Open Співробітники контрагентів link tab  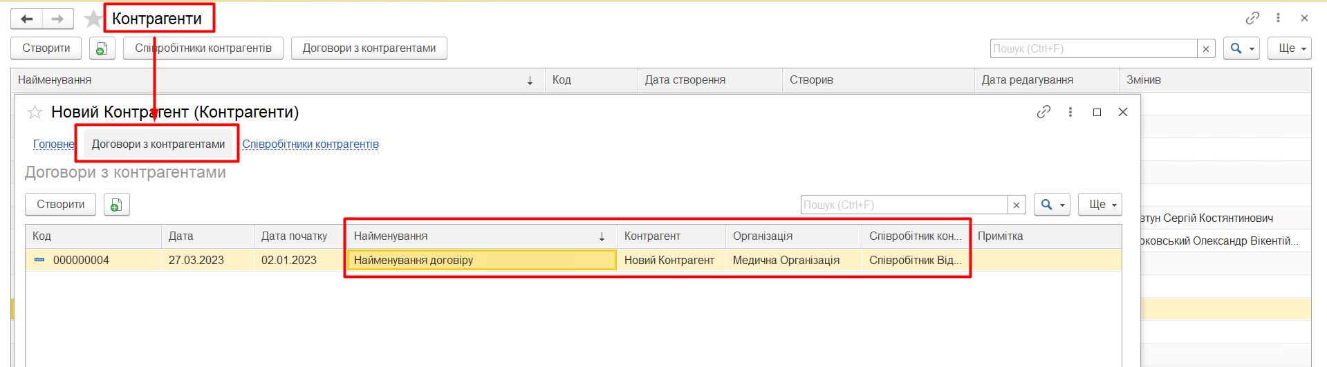tap(310, 144)
